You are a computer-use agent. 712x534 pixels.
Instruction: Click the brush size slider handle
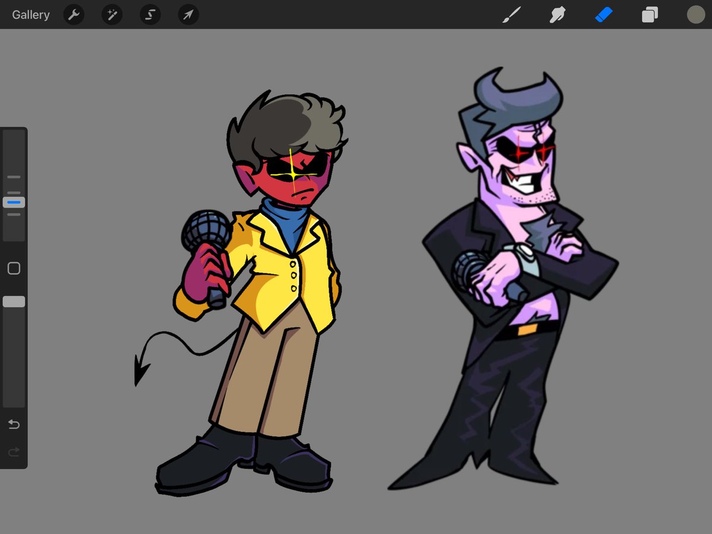pyautogui.click(x=14, y=202)
